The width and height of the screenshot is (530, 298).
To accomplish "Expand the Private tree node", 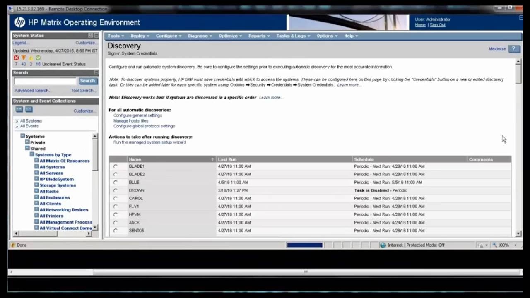I will point(27,142).
